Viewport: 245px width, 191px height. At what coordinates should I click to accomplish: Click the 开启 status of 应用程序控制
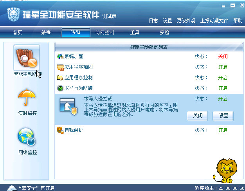(223, 78)
